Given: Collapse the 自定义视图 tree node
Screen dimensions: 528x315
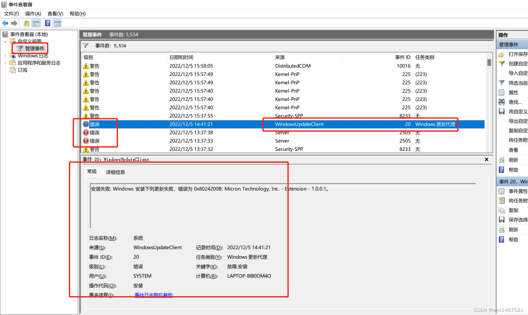Looking at the screenshot, I should [5, 42].
